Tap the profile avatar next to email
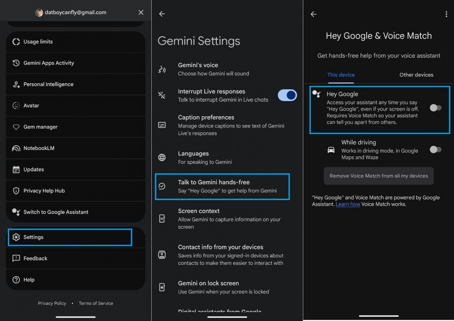This screenshot has width=454, height=321. tap(39, 12)
